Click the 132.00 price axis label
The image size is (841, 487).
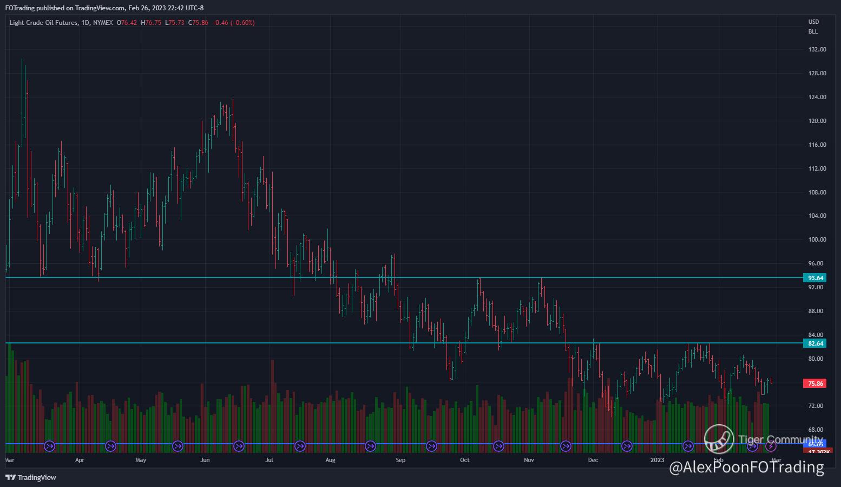pyautogui.click(x=817, y=50)
